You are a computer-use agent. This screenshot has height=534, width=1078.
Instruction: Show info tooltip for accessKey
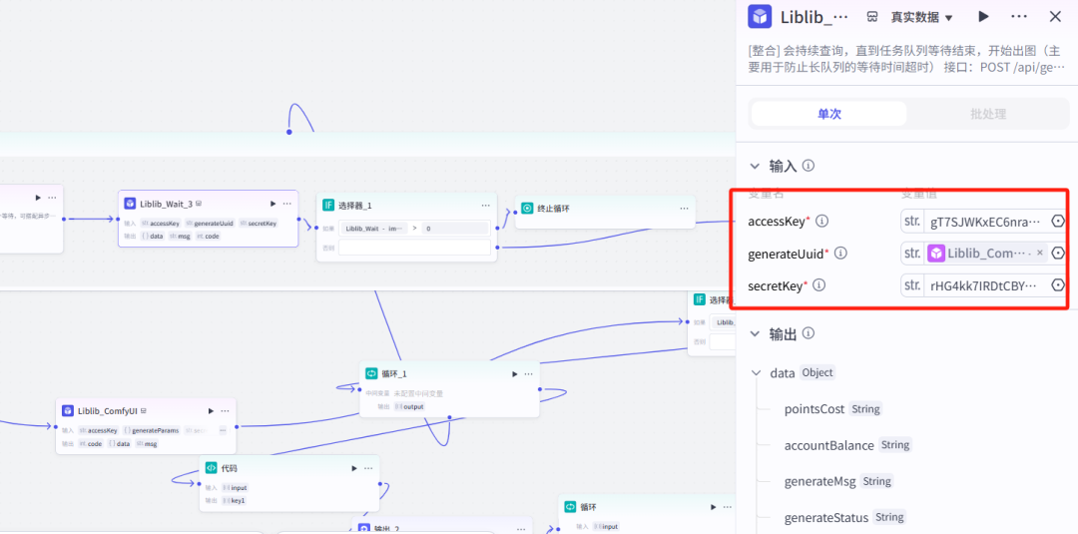(x=821, y=222)
